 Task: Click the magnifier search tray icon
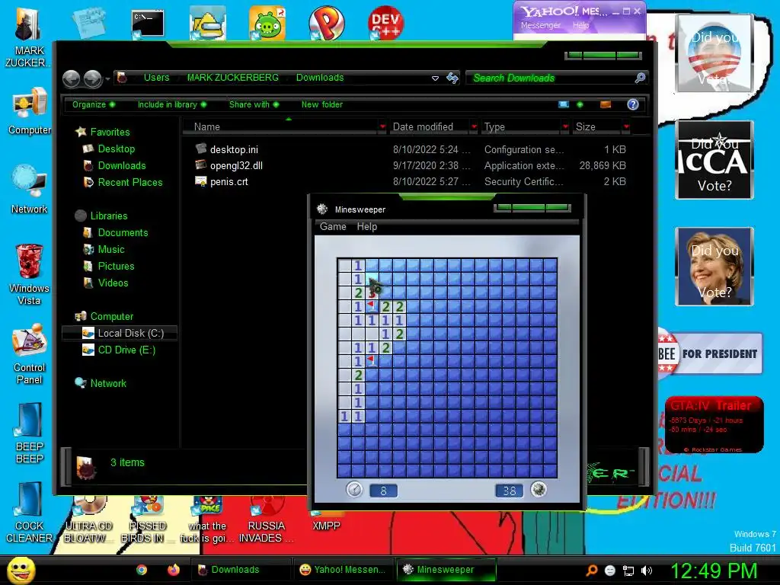(x=592, y=571)
